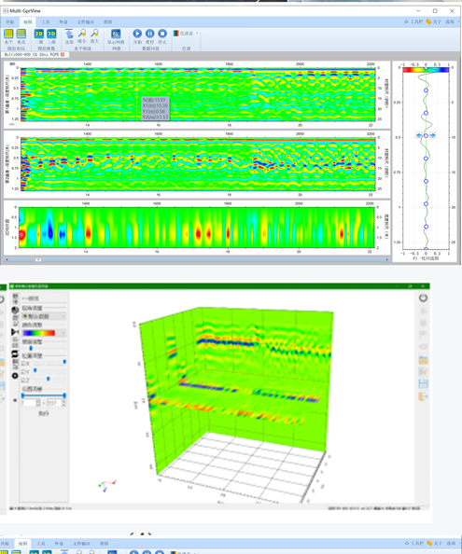Close the Multi600-900 CQ 30ns.WGPR file tab
Viewport: 462px width, 554px height.
63,54
